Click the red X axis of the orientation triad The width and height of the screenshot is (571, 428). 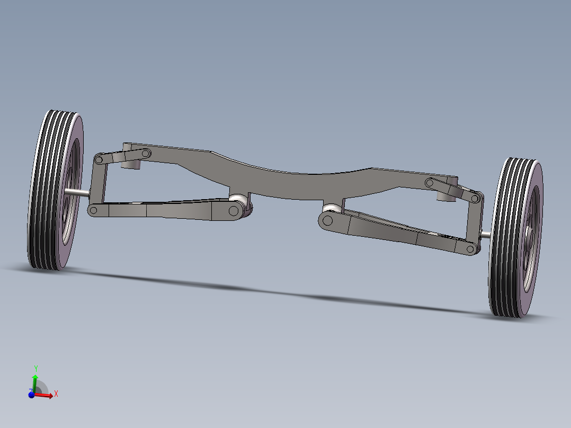(x=44, y=395)
